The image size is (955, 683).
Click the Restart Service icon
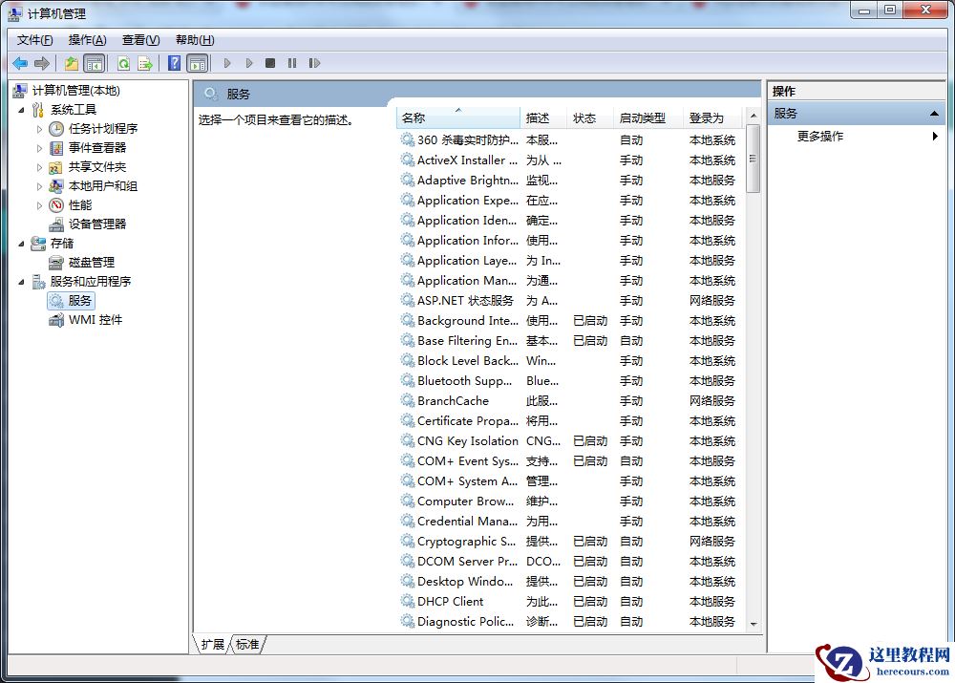314,63
